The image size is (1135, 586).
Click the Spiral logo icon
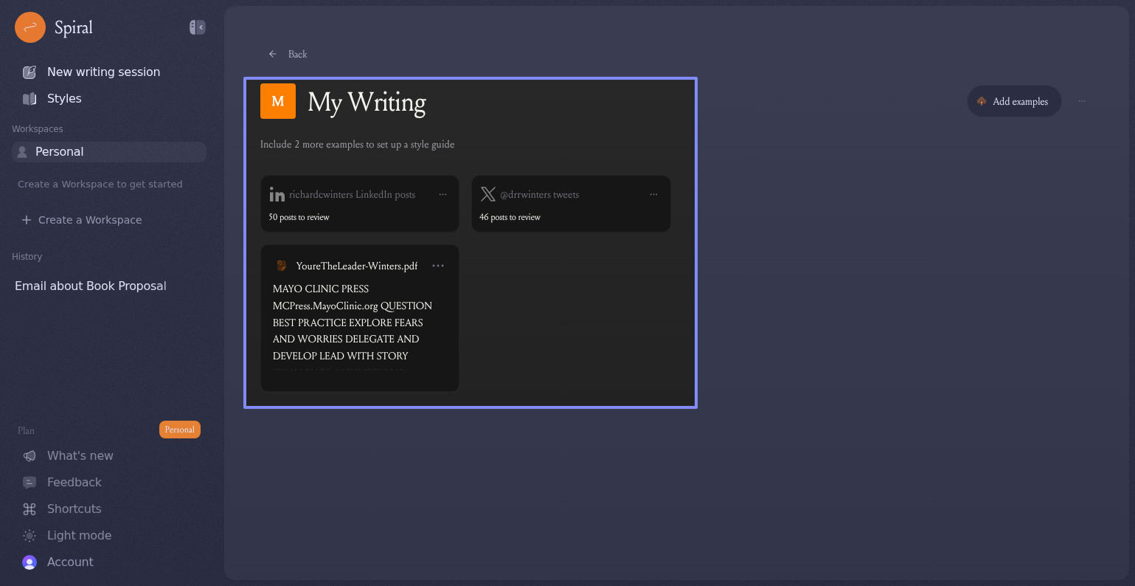click(30, 27)
